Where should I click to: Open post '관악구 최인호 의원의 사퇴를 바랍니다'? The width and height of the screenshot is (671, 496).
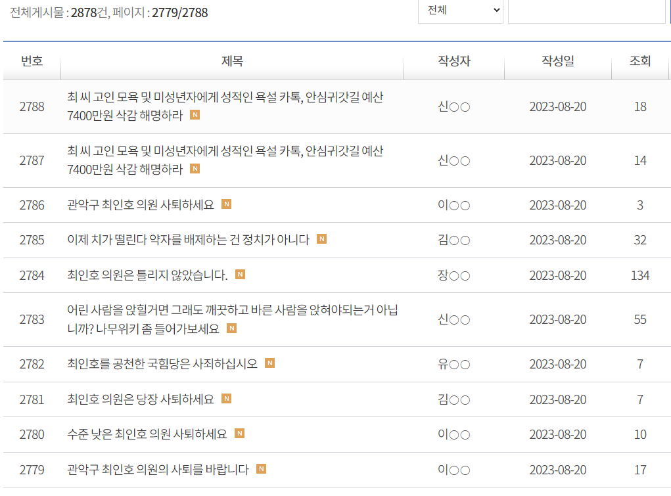tap(158, 470)
